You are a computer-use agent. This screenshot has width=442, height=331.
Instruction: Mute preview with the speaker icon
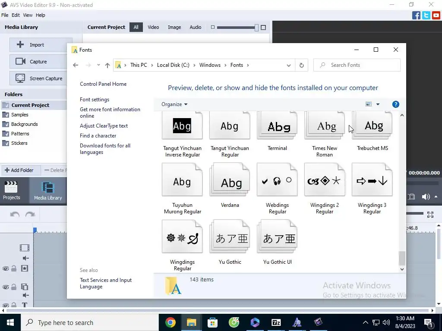point(426,197)
